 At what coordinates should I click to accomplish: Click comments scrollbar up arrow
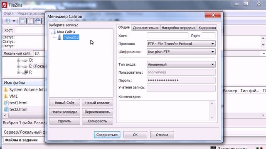212,103
